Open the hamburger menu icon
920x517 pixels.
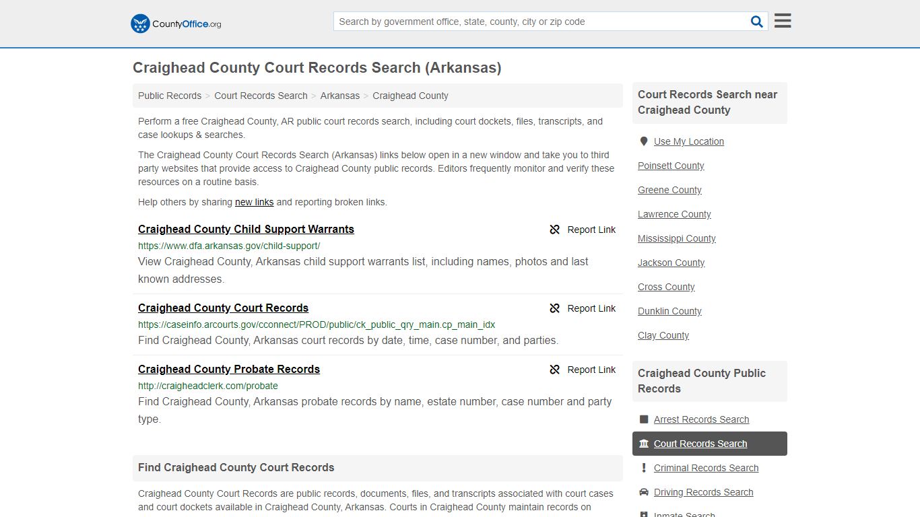click(783, 21)
